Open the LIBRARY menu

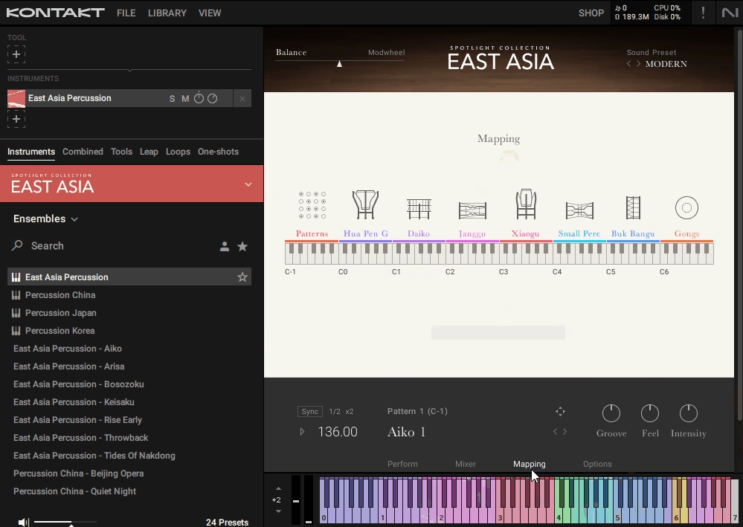167,13
